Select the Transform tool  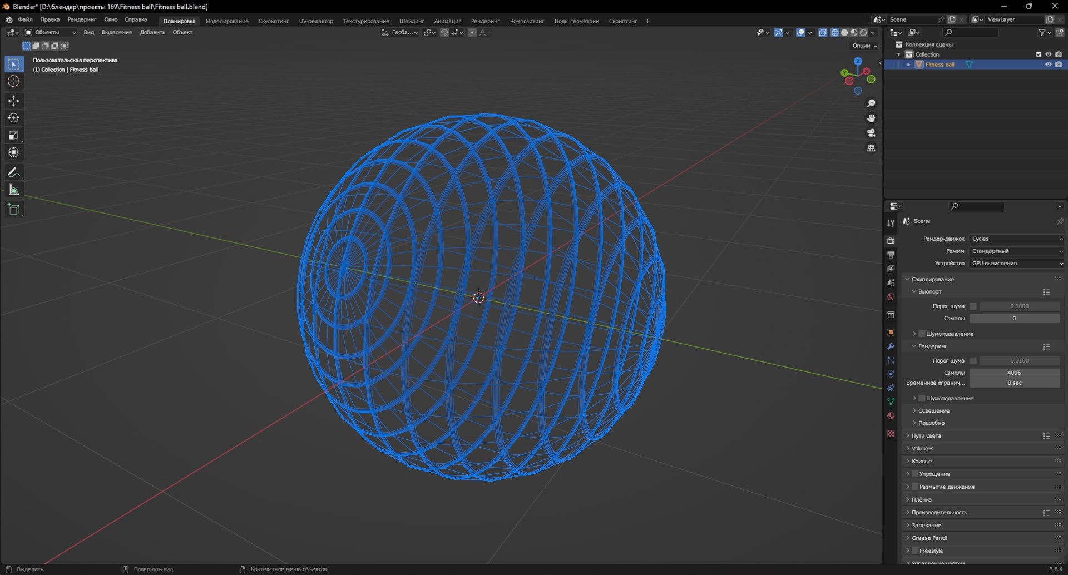14,152
